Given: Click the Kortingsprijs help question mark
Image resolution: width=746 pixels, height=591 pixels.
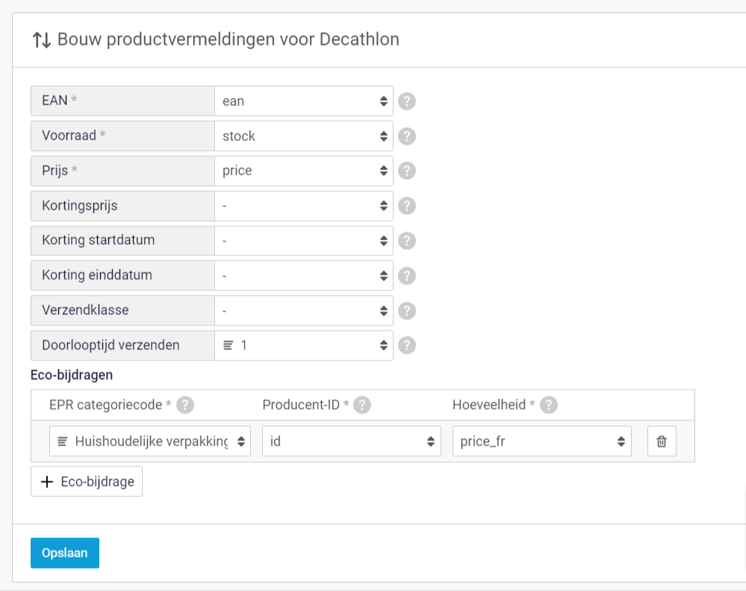Looking at the screenshot, I should 407,206.
